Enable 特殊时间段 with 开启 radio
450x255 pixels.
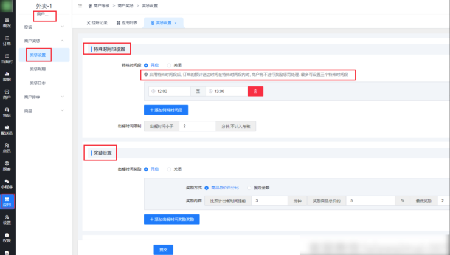146,66
